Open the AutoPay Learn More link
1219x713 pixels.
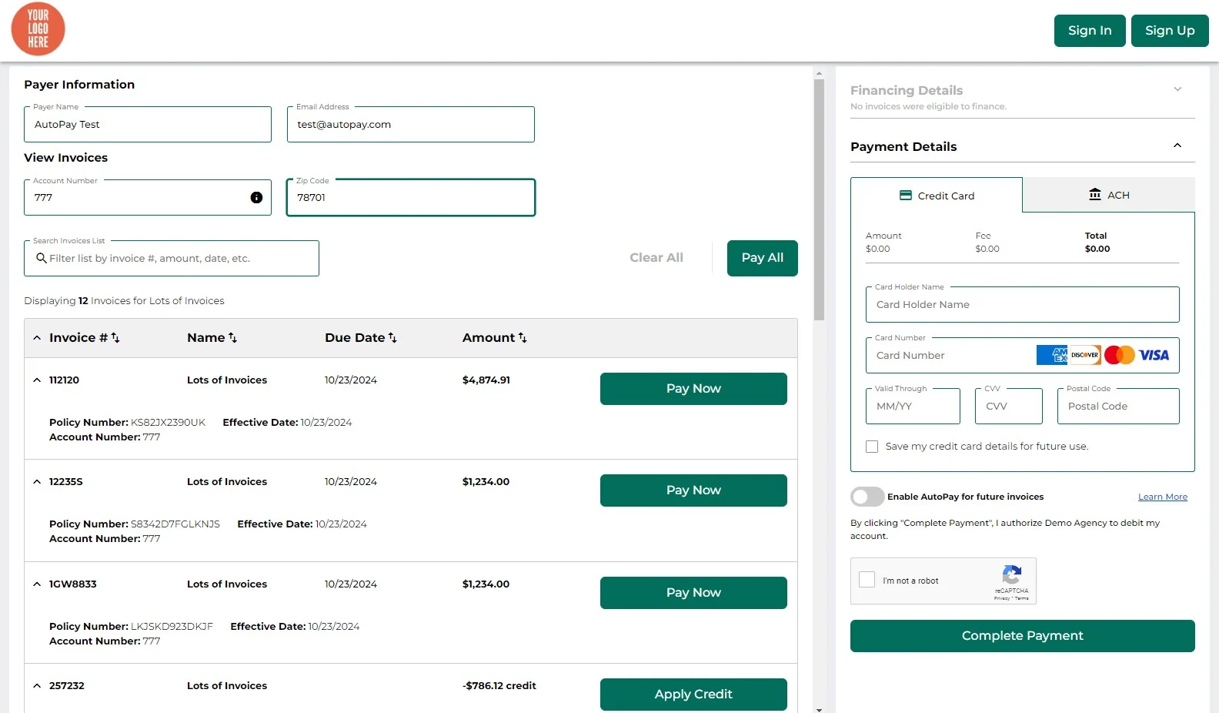[1163, 497]
